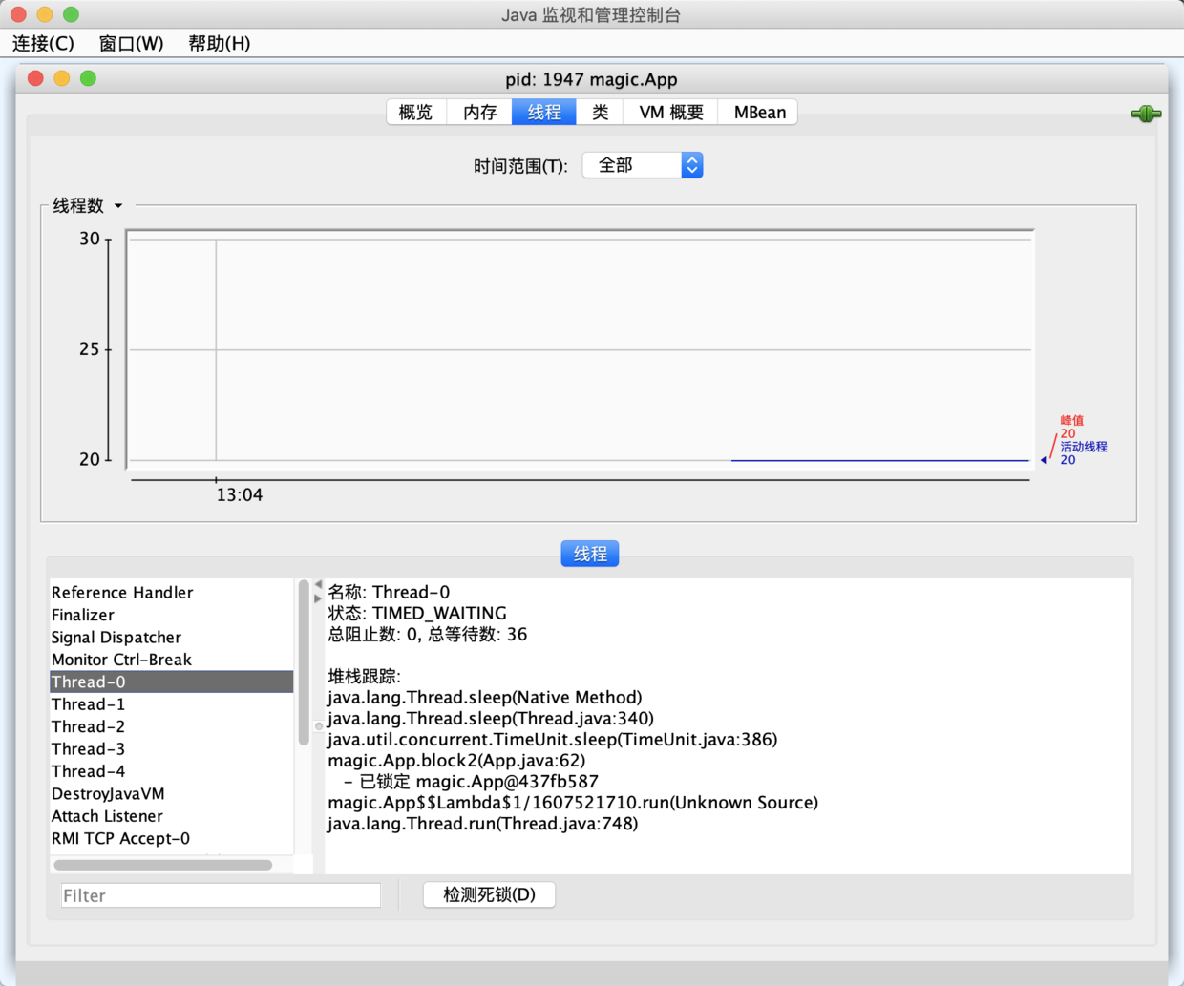Select Thread-0 in the thread list
1184x986 pixels.
coord(171,682)
